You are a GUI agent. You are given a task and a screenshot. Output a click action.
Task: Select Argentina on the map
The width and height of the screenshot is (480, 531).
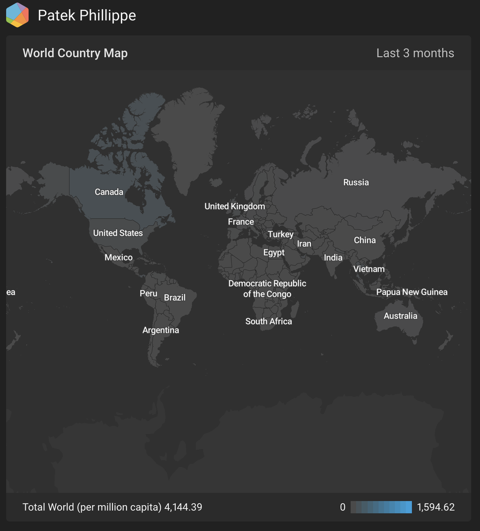point(160,330)
